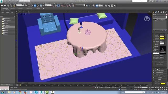The height and width of the screenshot is (94, 168).
Task: Click the yellow Root Color swatch
Action: (x=162, y=38)
